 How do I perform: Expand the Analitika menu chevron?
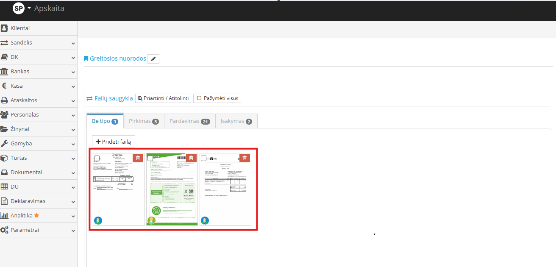[x=73, y=216]
